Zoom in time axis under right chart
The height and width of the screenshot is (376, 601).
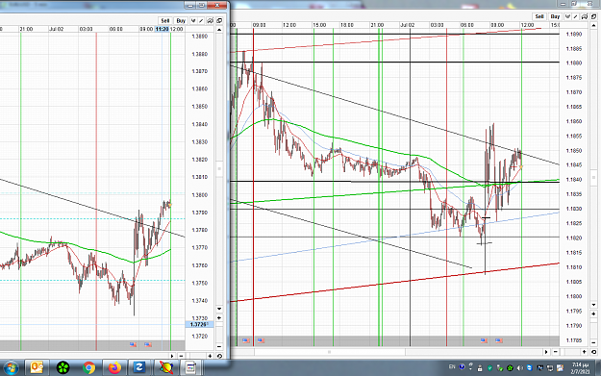584,351
